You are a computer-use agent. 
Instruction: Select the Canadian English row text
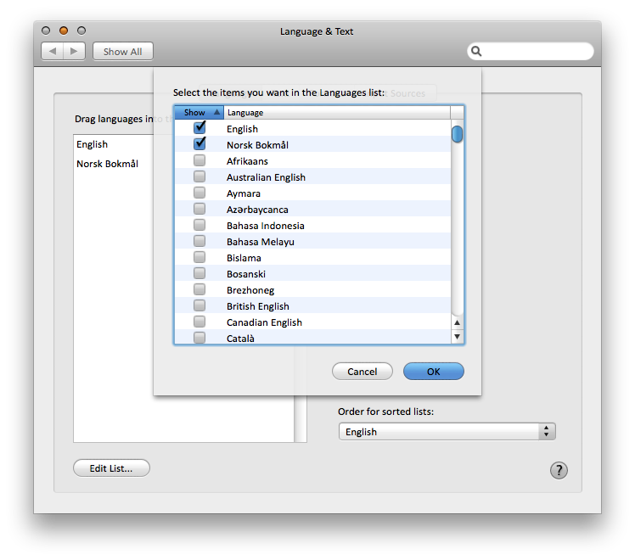click(264, 322)
